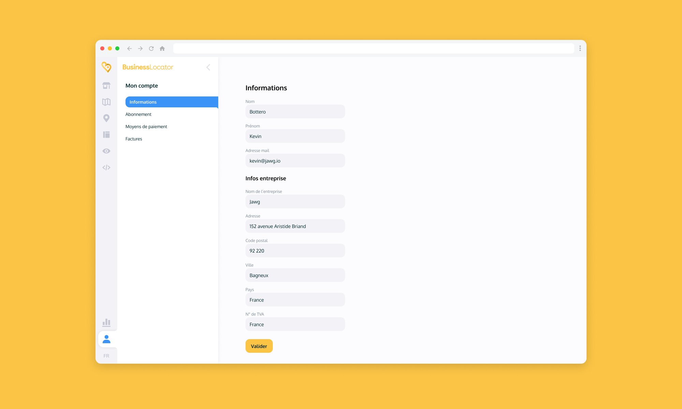This screenshot has width=682, height=409.
Task: Click browser back navigation arrow
Action: [130, 48]
